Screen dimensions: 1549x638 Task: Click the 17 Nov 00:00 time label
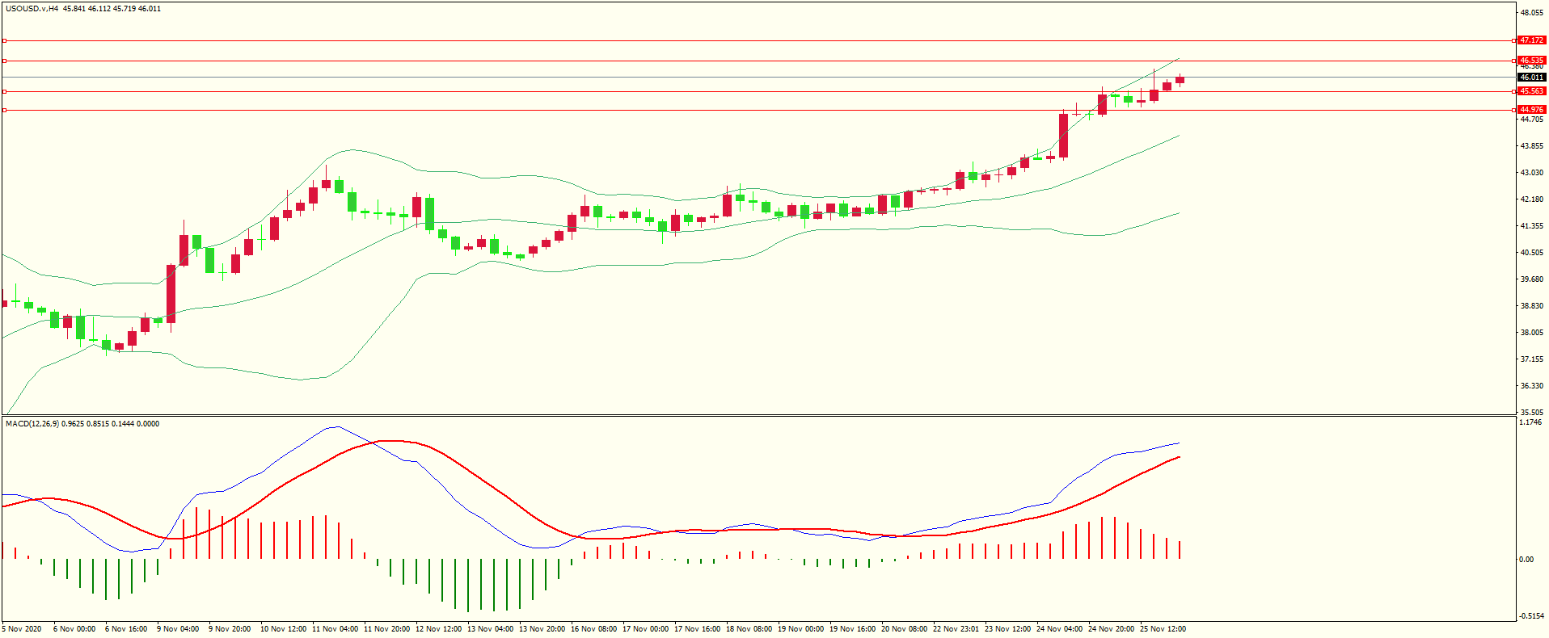pyautogui.click(x=645, y=629)
